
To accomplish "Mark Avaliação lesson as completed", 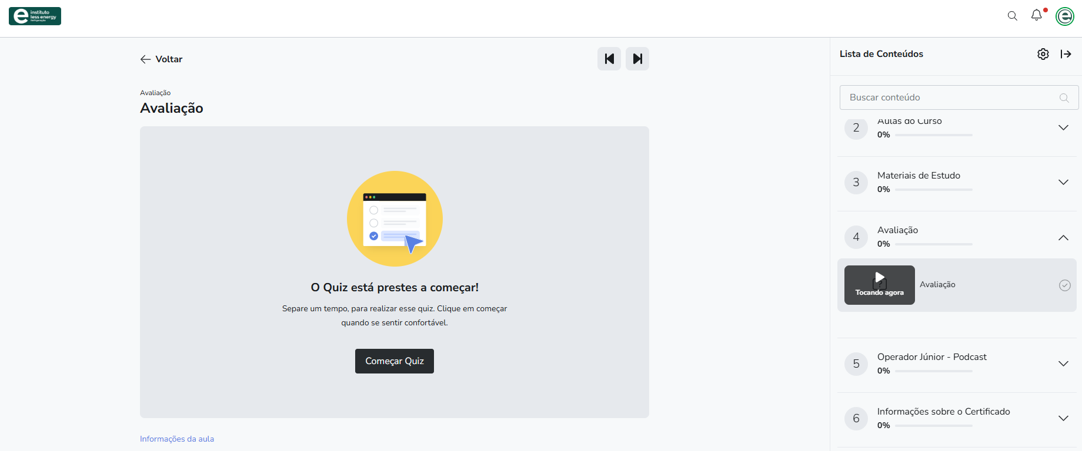I will coord(1064,285).
